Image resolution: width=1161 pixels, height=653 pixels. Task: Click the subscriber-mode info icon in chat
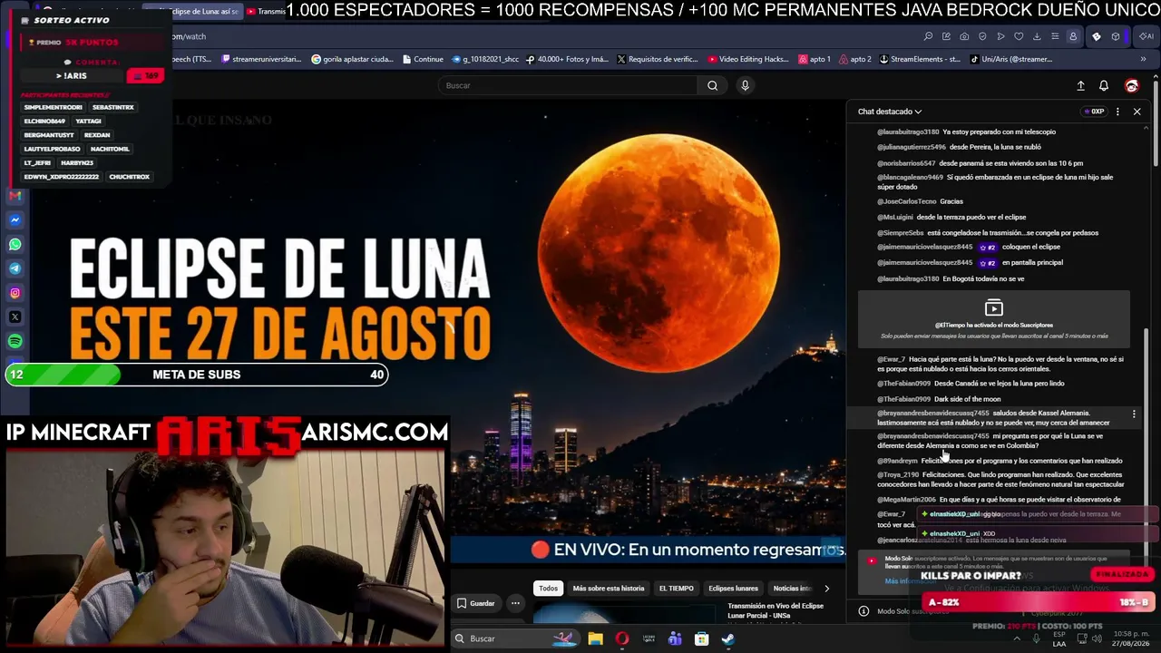[x=863, y=611]
